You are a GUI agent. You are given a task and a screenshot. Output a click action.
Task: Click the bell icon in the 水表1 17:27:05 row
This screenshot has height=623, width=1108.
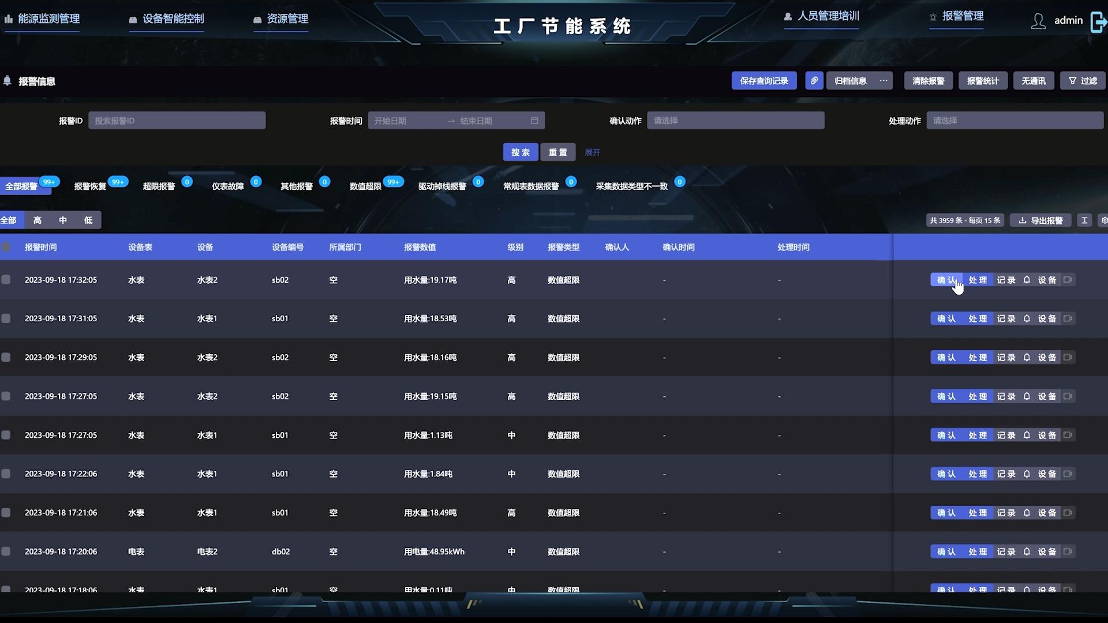[x=1027, y=435]
